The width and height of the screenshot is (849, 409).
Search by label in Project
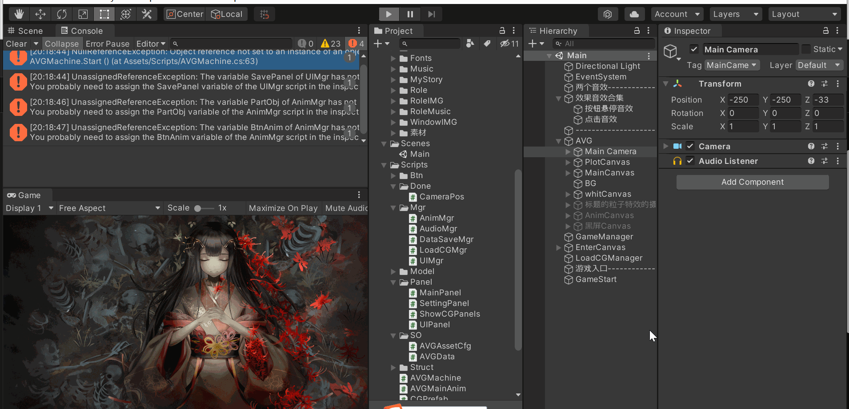(x=487, y=44)
